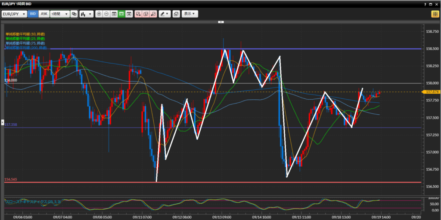Switch price display to BID
The width and height of the screenshot is (441, 220).
(x=33, y=14)
